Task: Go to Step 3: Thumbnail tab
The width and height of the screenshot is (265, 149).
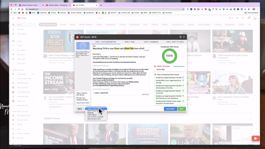Action: 151,42
